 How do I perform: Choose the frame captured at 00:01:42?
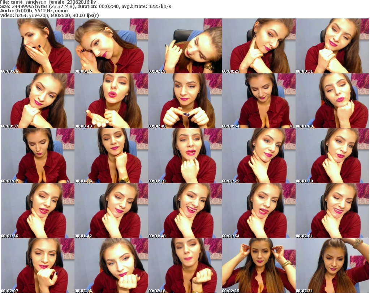pyautogui.click(x=111, y=211)
